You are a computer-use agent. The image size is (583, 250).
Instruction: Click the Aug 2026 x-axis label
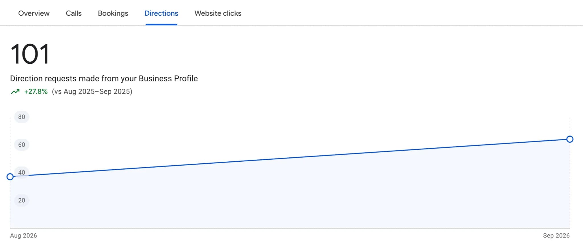point(23,236)
